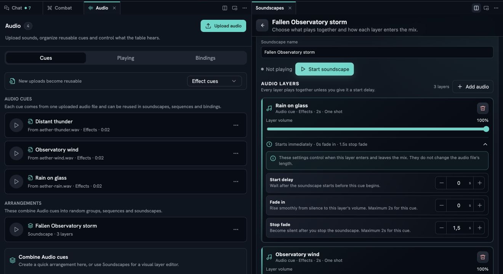Open more options for Distant thunder cue
Image resolution: width=503 pixels, height=274 pixels.
[x=236, y=125]
